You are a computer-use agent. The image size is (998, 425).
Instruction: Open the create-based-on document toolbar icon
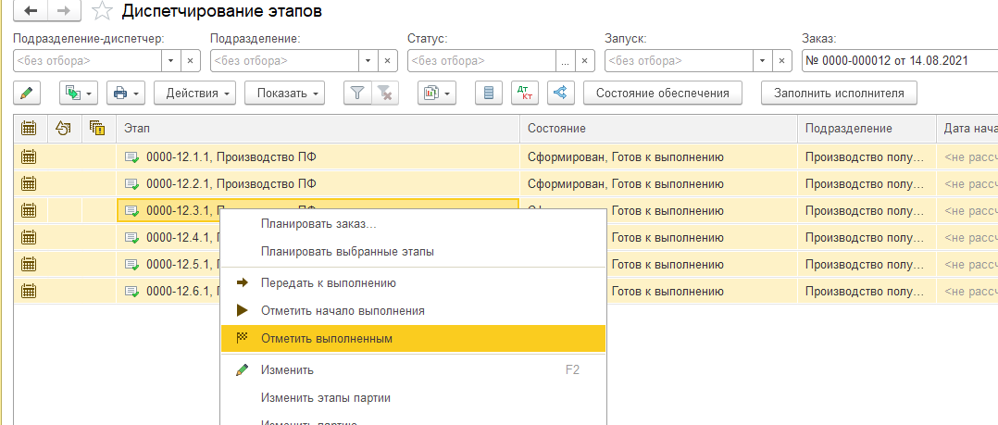point(79,93)
